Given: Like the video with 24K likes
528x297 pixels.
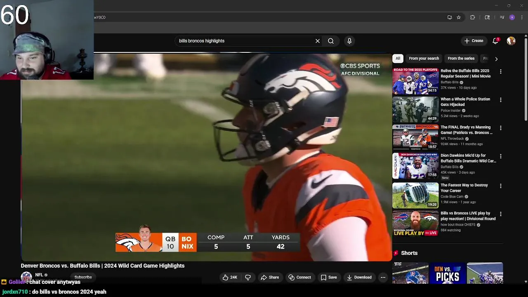Looking at the screenshot, I should 230,277.
